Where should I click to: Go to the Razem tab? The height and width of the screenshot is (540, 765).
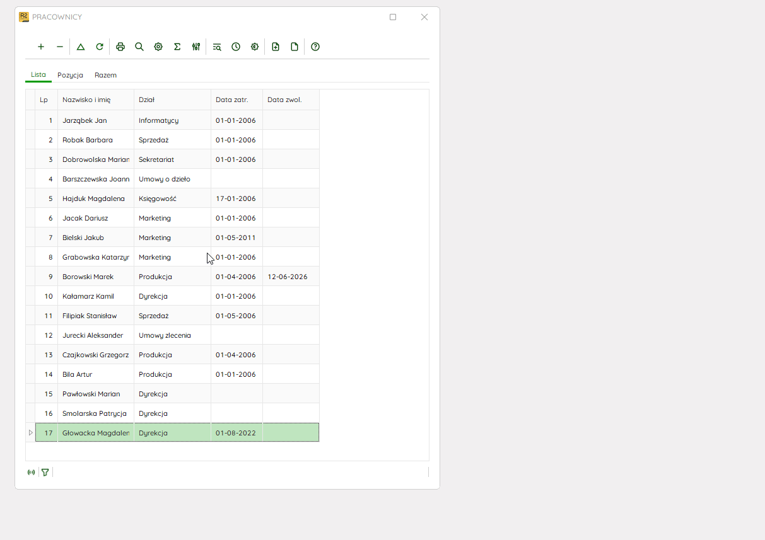pyautogui.click(x=105, y=75)
